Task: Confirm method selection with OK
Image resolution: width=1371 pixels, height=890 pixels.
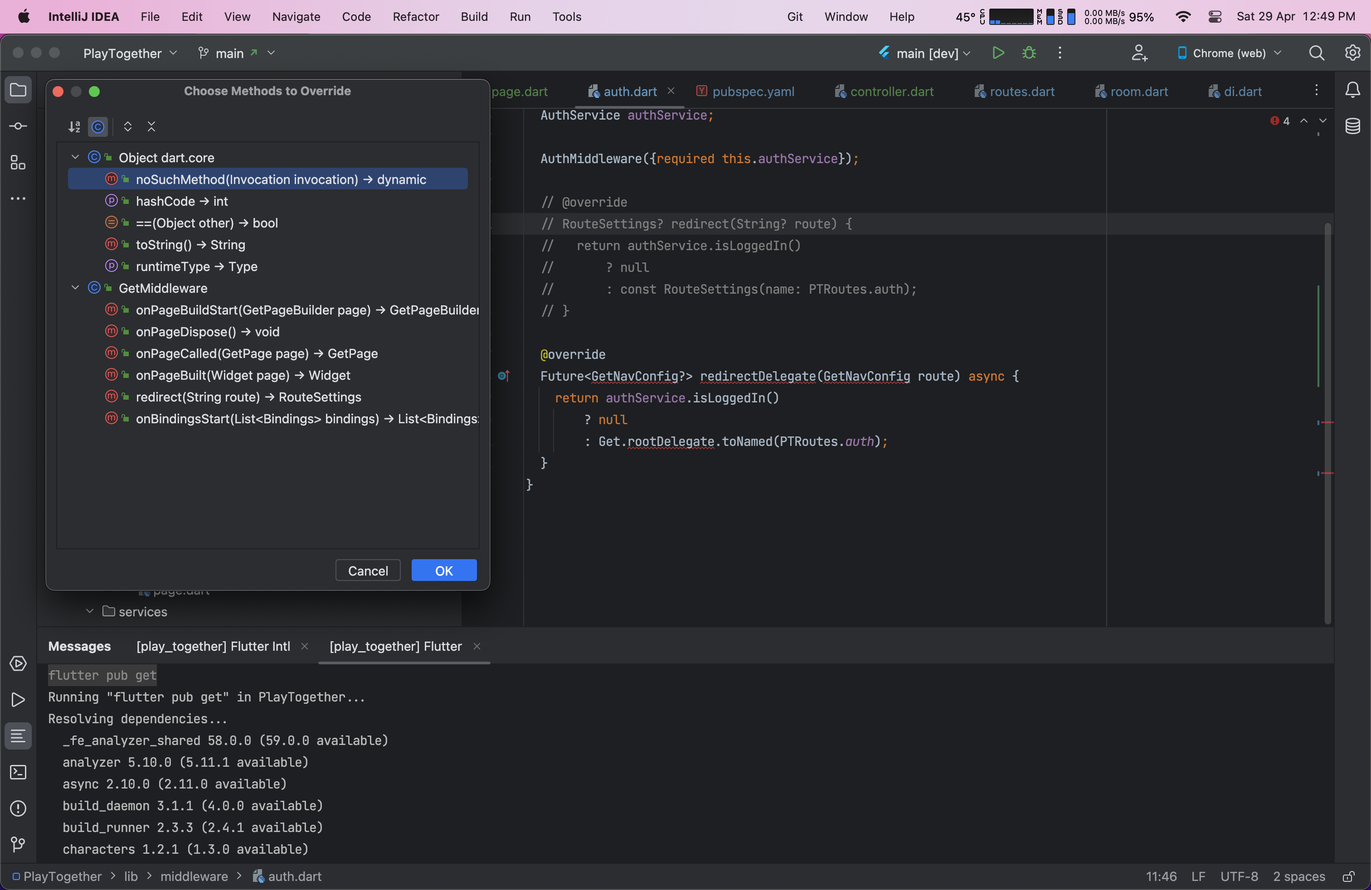Action: click(x=443, y=570)
